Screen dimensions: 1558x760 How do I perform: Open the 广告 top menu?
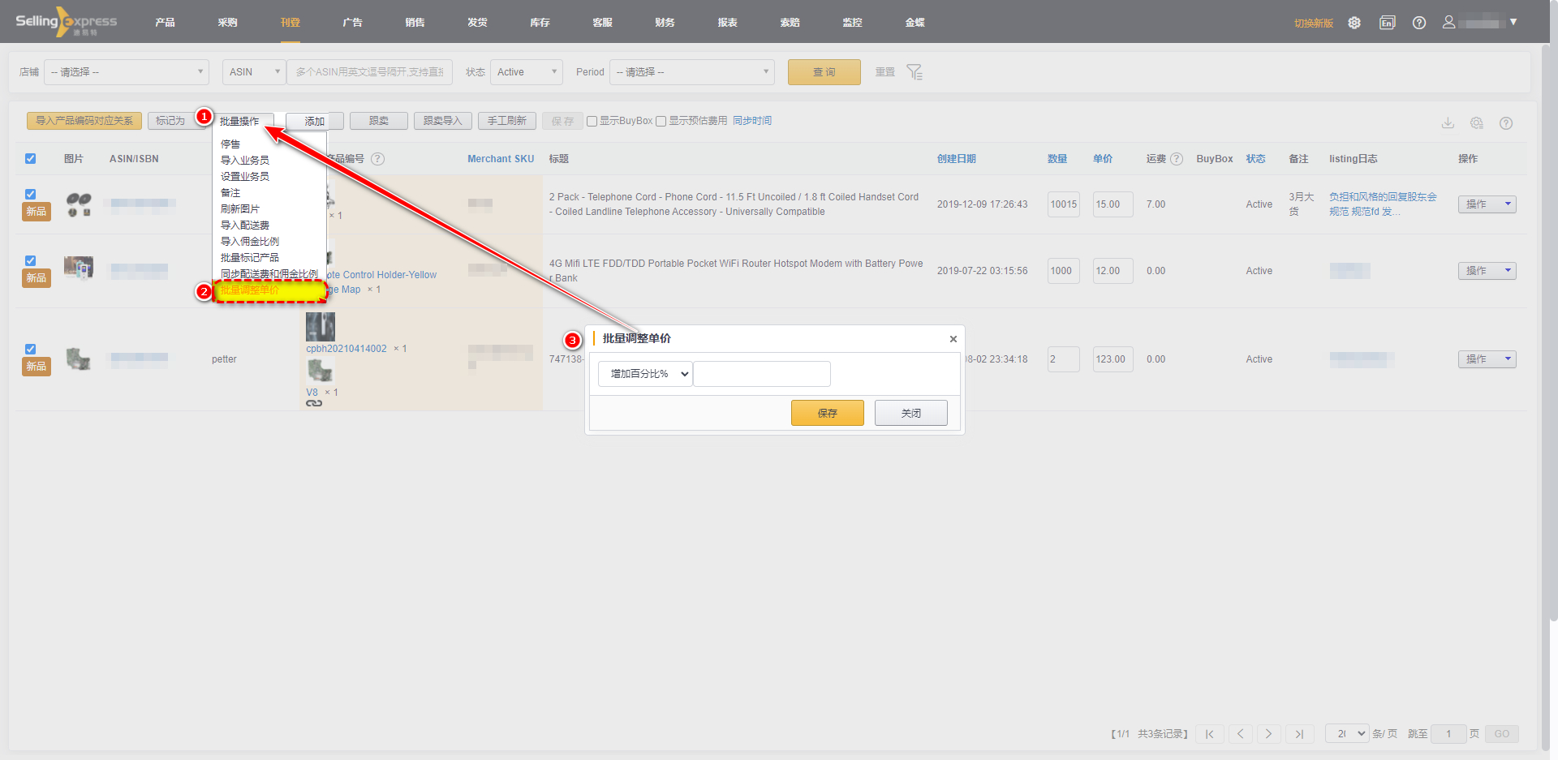pos(353,23)
